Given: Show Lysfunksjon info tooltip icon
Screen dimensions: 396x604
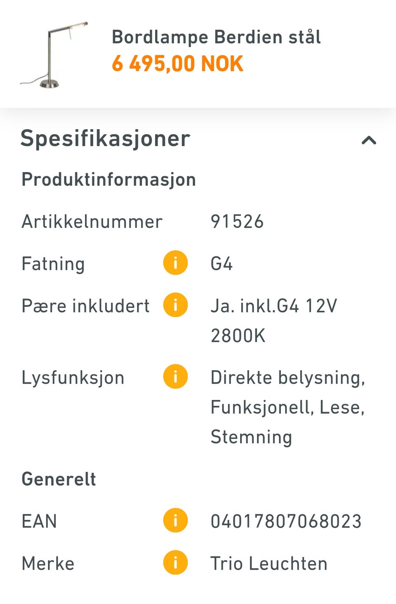Looking at the screenshot, I should [x=175, y=377].
